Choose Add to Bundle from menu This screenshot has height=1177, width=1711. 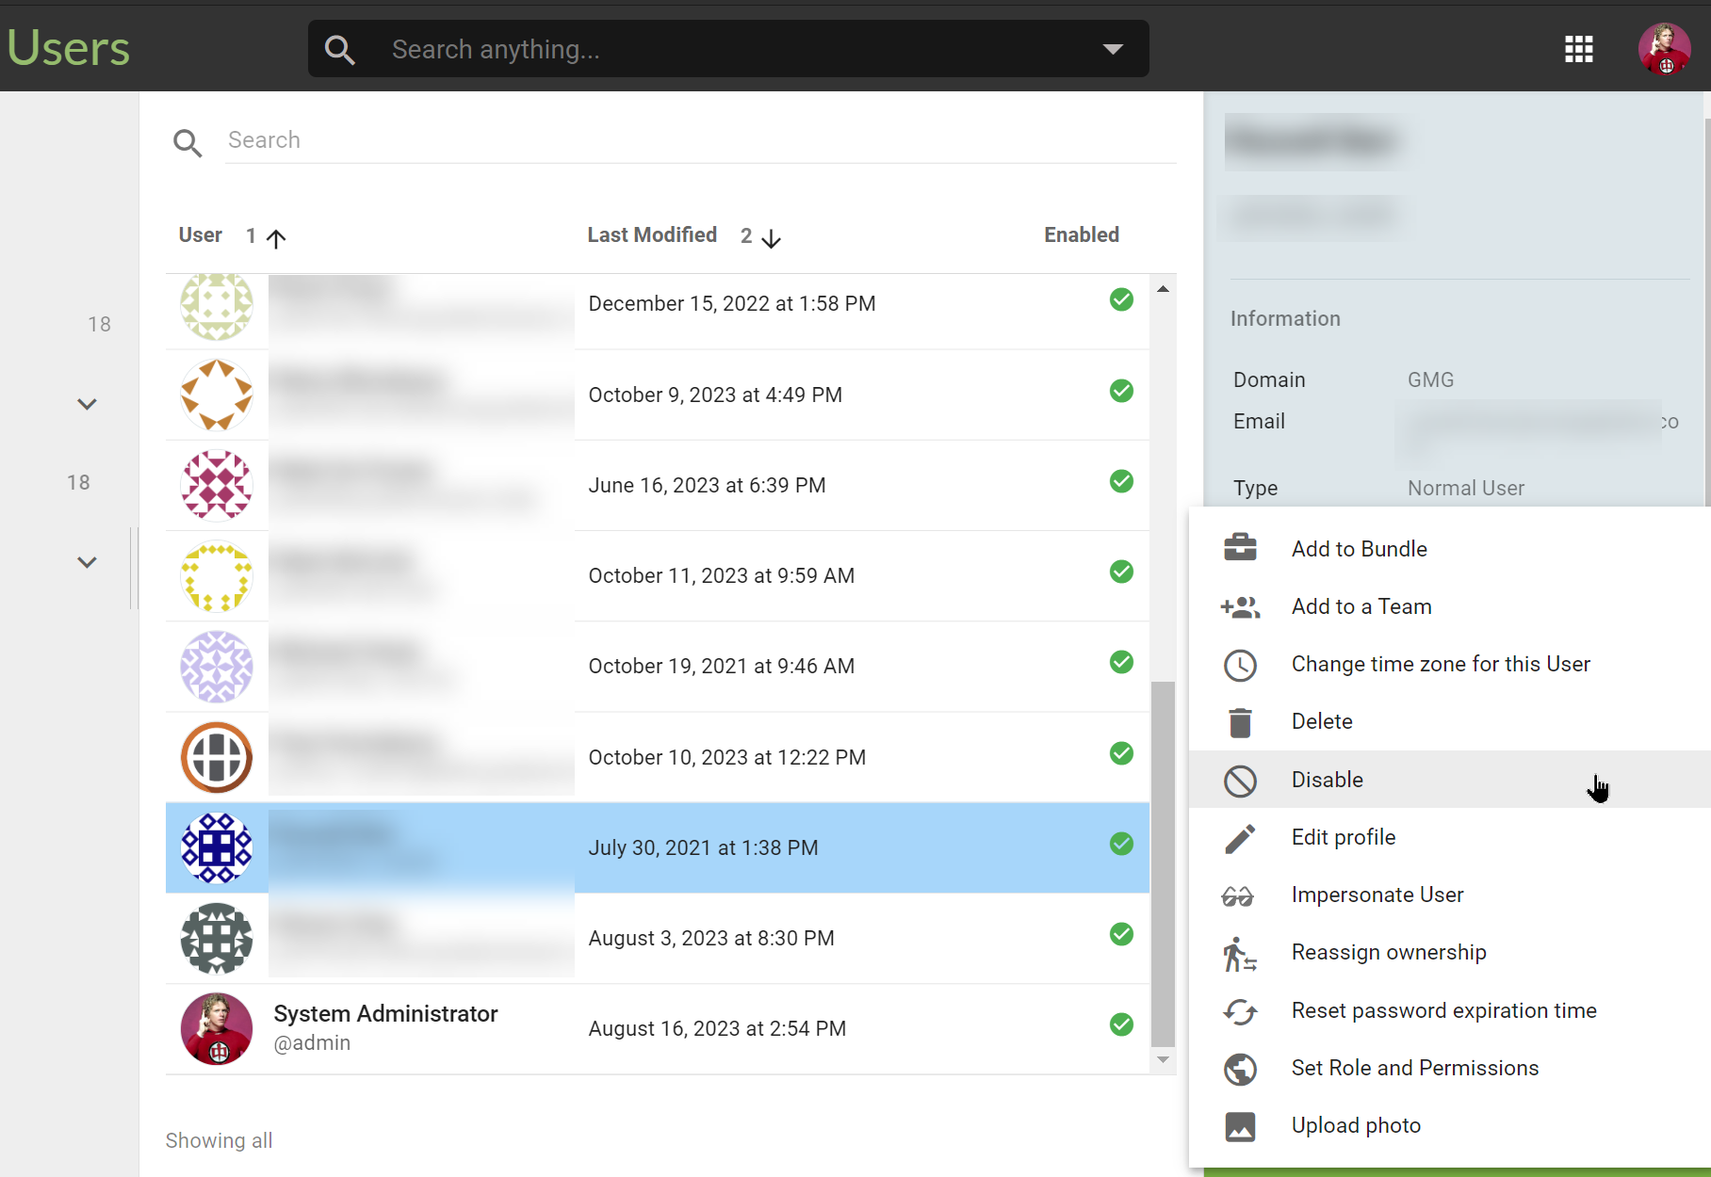tap(1450, 549)
